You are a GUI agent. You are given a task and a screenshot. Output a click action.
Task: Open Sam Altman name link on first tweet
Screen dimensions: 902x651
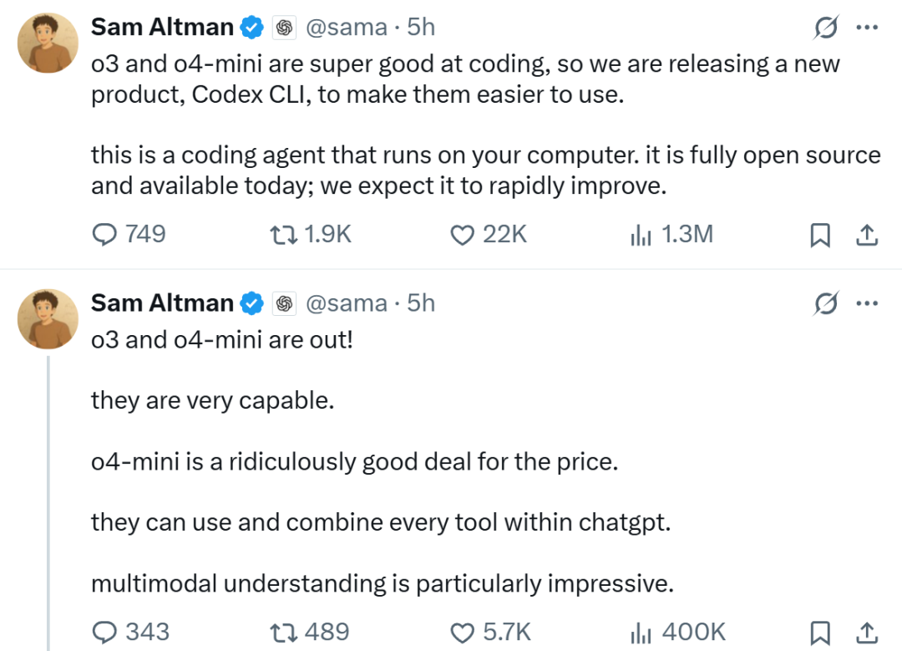(162, 27)
